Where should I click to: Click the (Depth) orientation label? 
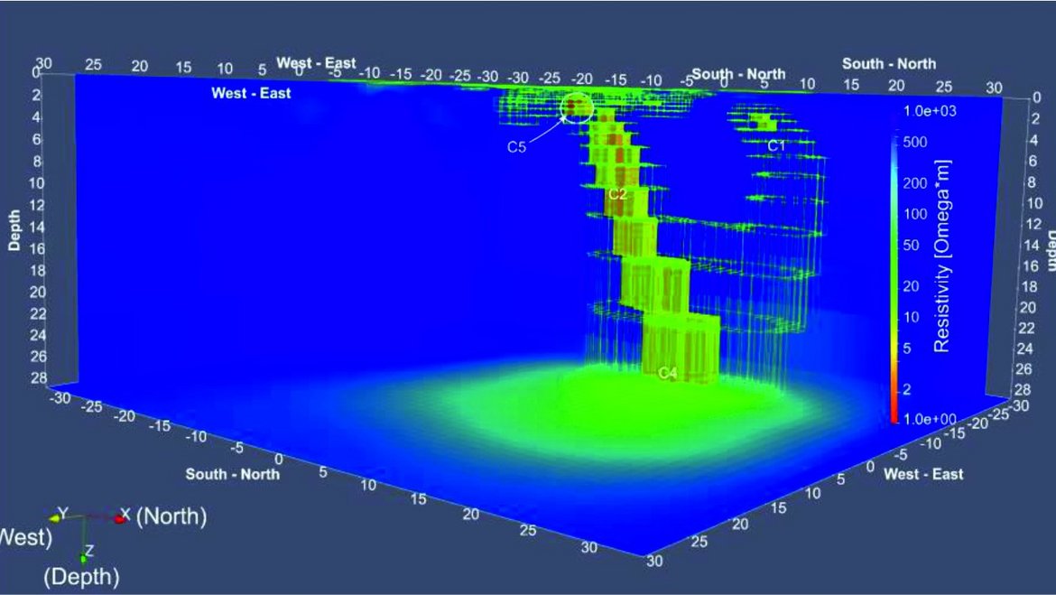coord(82,576)
